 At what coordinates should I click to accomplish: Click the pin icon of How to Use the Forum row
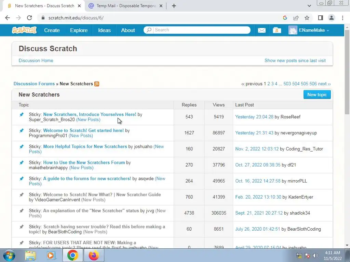(x=22, y=163)
